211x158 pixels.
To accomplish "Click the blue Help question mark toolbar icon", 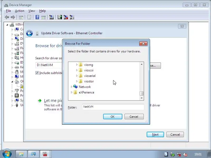I will coord(37,17).
